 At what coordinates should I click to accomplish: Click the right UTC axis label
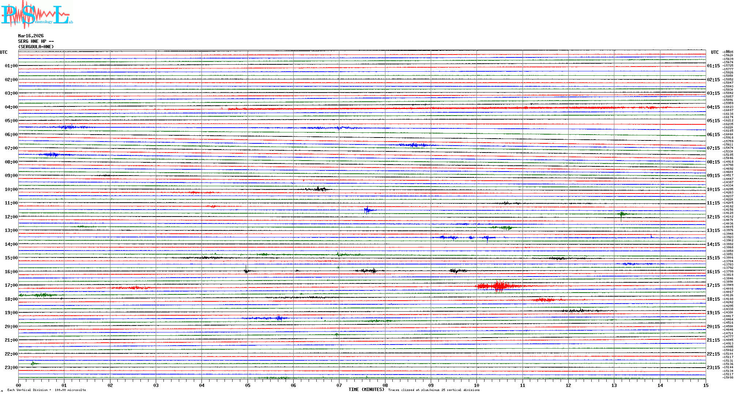715,52
